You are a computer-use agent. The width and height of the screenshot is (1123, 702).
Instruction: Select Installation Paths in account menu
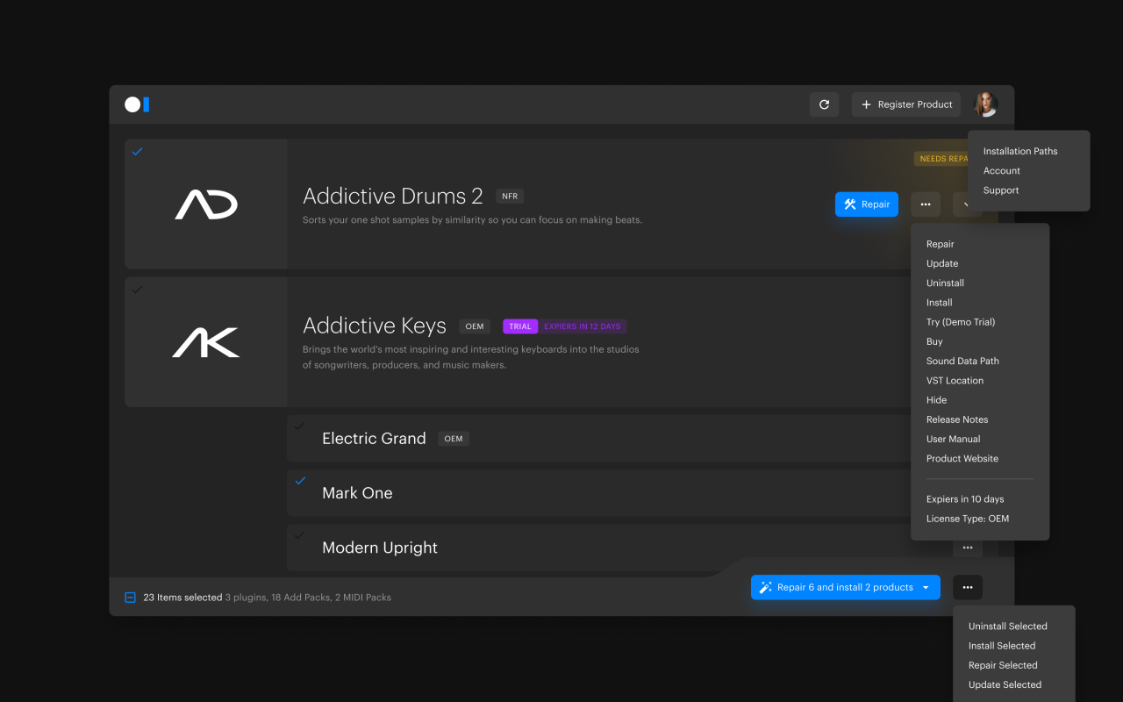click(x=1019, y=151)
